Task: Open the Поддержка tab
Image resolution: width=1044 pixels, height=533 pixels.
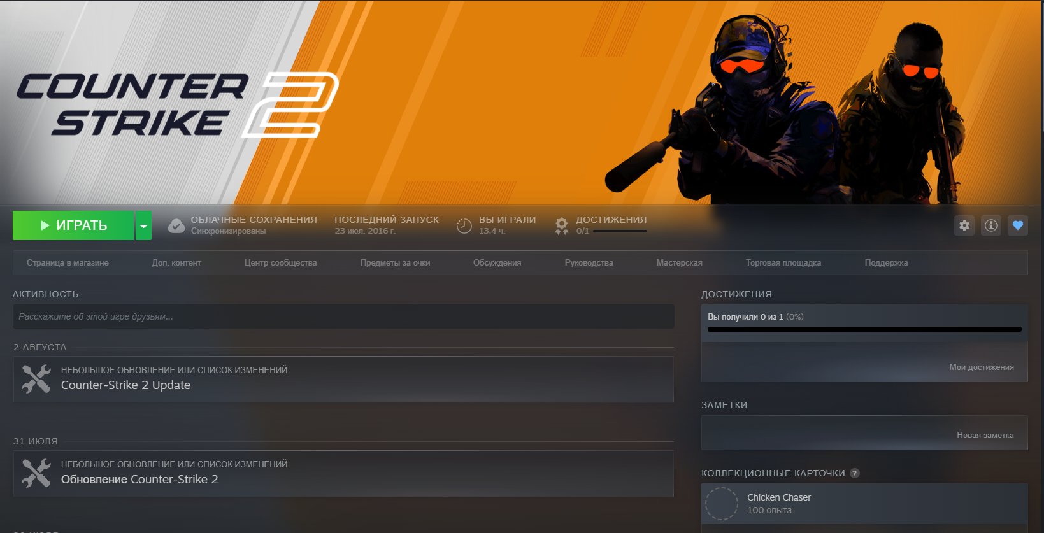Action: click(886, 262)
